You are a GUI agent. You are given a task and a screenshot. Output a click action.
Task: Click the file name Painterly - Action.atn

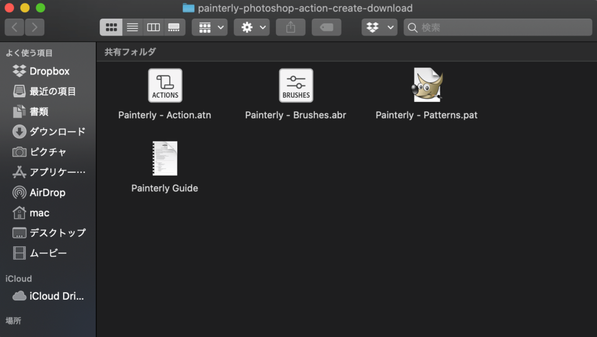click(x=164, y=115)
